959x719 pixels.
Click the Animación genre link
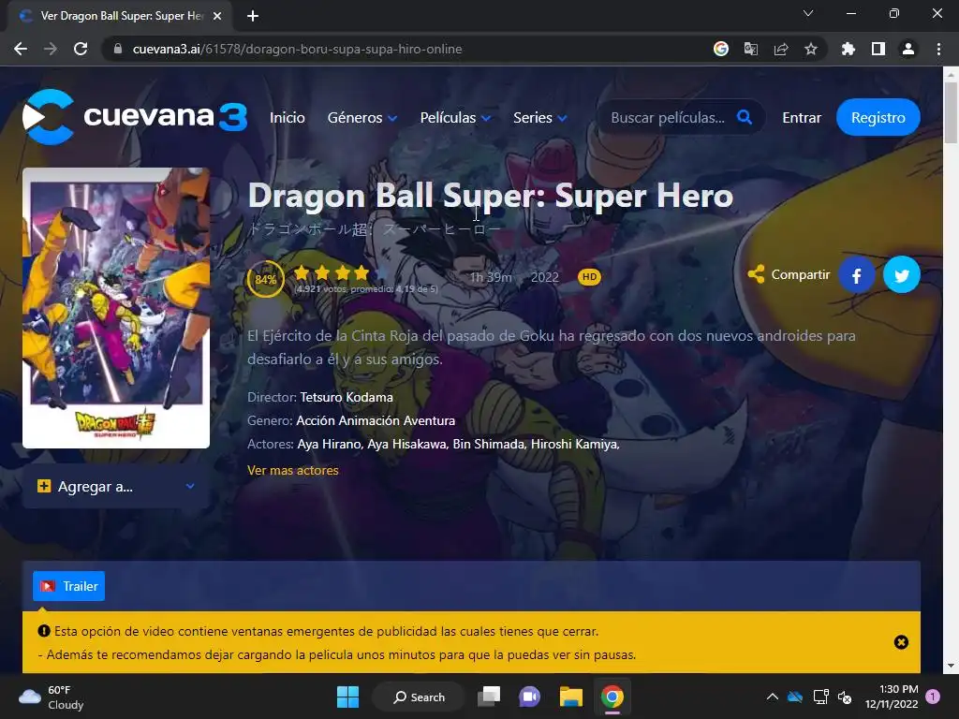371,420
